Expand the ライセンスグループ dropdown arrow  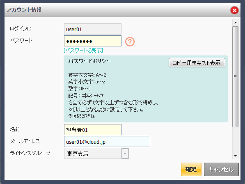[x=125, y=154]
